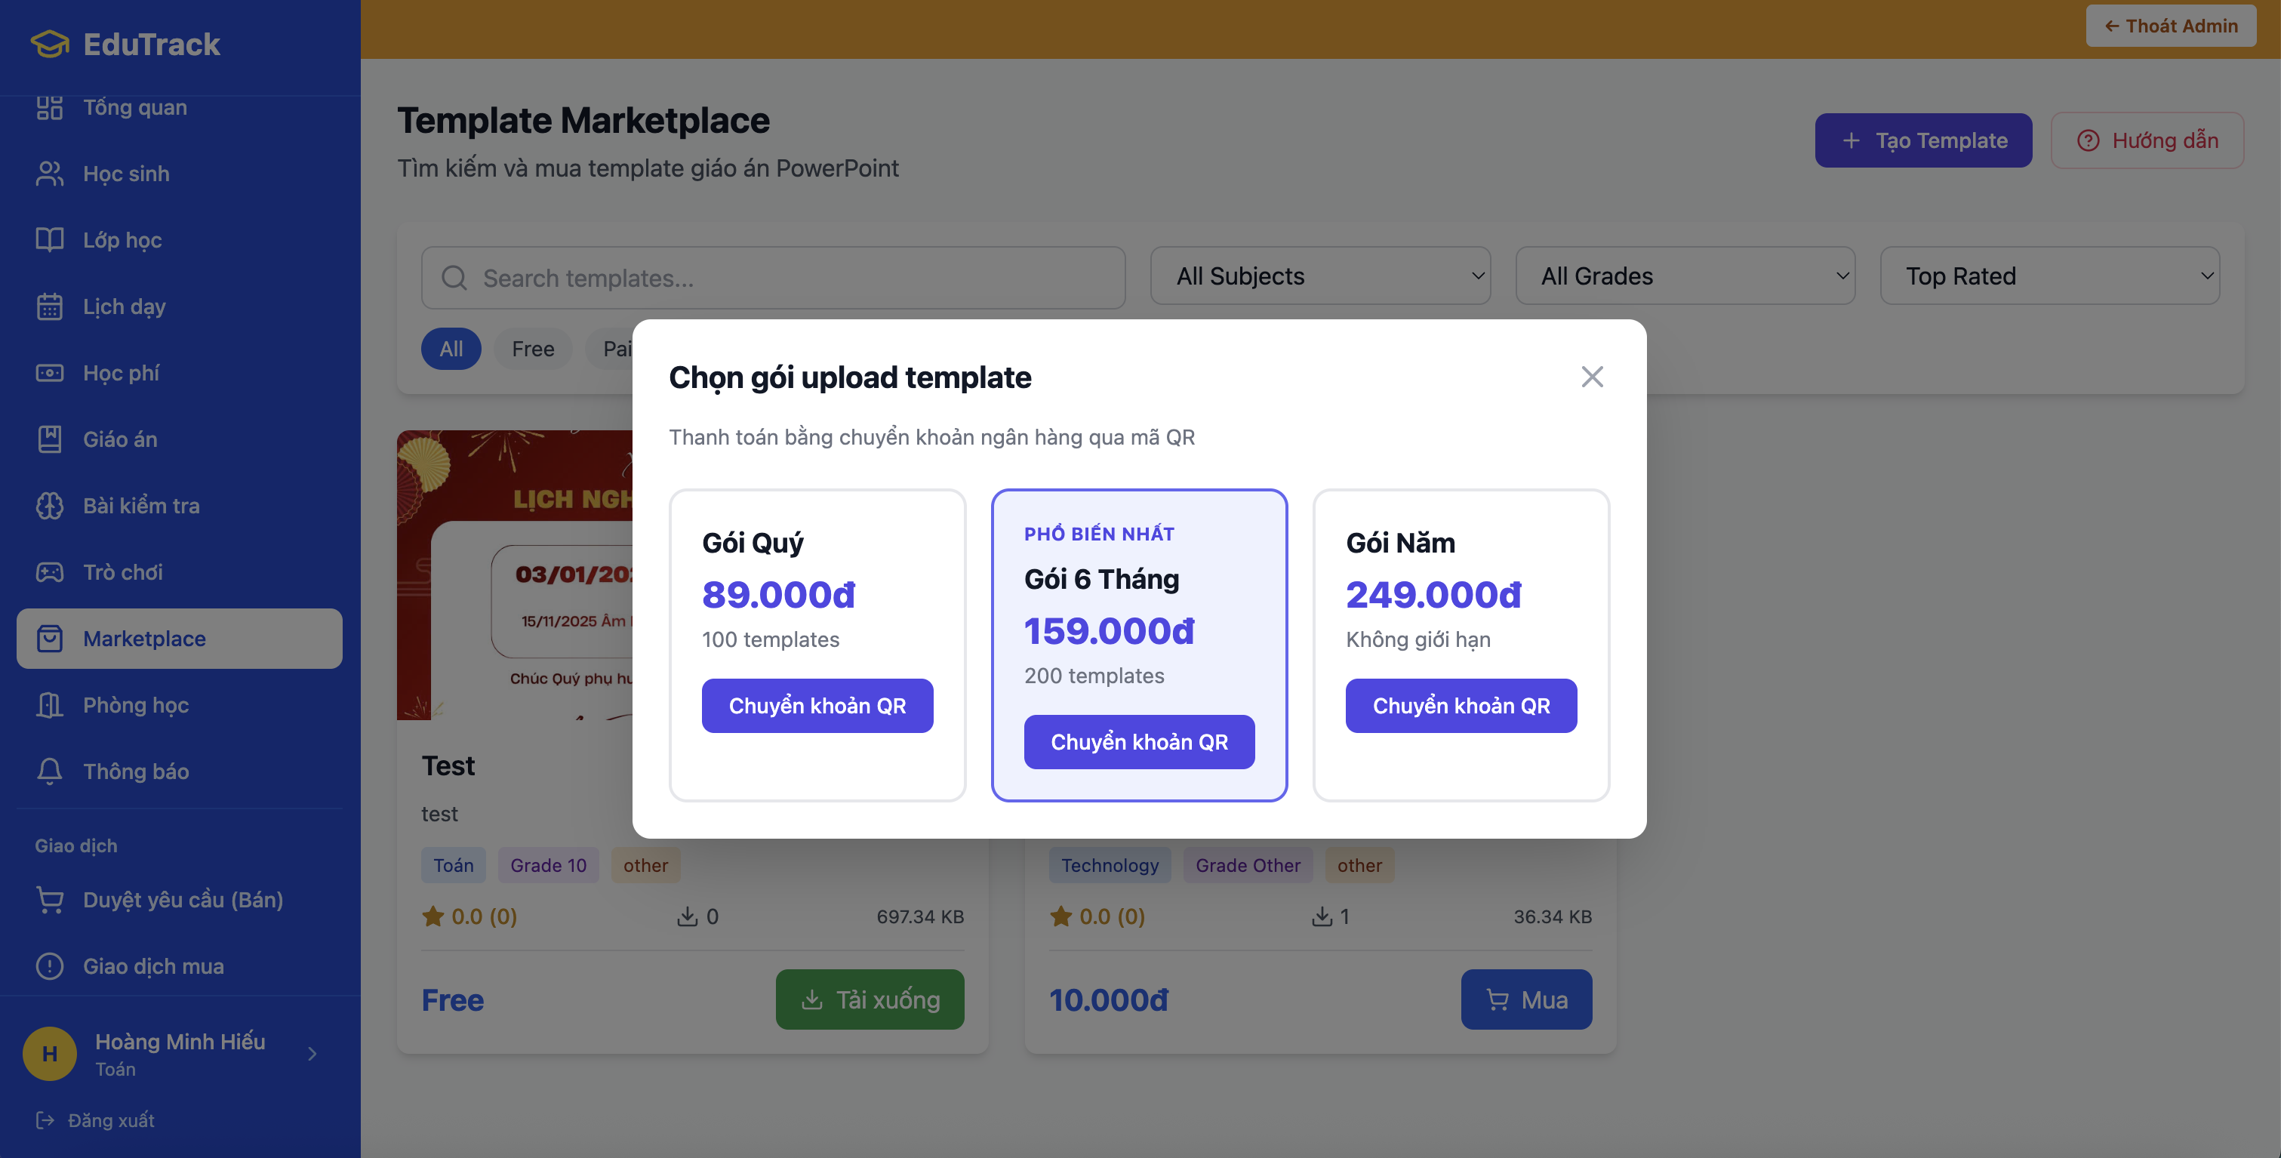The width and height of the screenshot is (2281, 1158).
Task: Click Chuyển khoản QR for Gói Quý
Action: click(x=817, y=706)
